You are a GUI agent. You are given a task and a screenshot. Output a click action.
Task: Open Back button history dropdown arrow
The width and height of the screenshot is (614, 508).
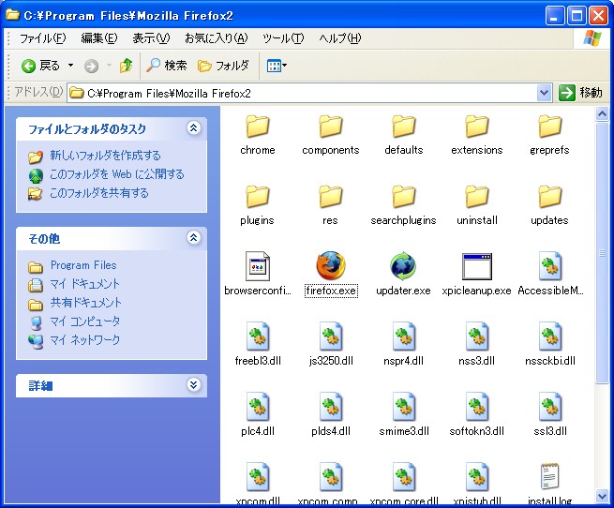71,66
